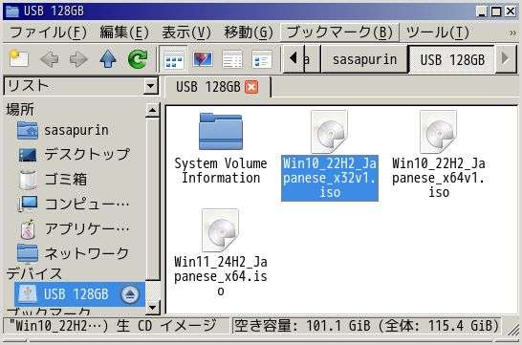Go up to parent folder arrow
Viewport: 522px width, 345px height.
pyautogui.click(x=108, y=59)
